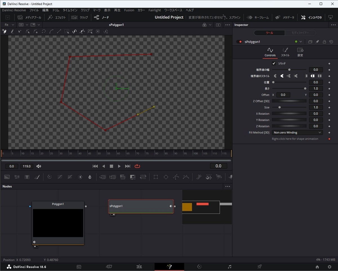This screenshot has width=338, height=271.
Task: Open the キーフレーム editor
Action: (258, 17)
